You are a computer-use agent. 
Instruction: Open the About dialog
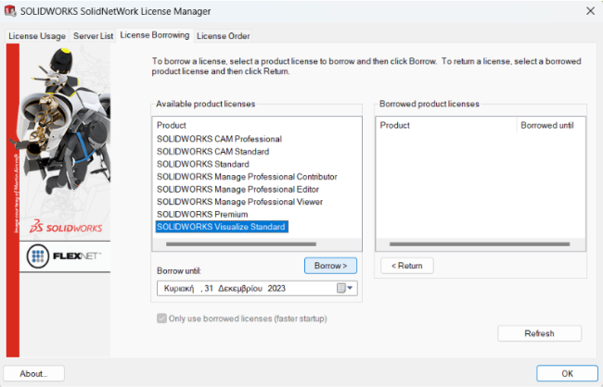point(33,373)
